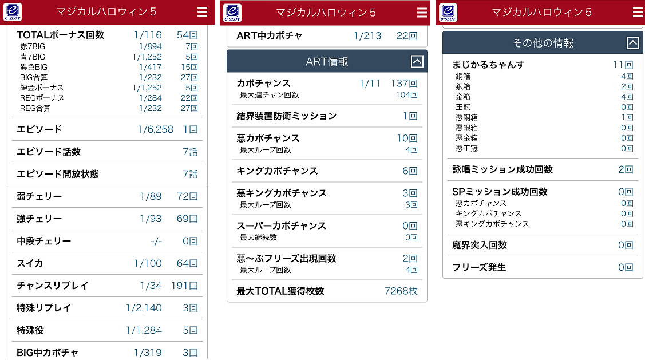Tap マジカルハロウィン5 title in left panel
645x360 pixels.
pyautogui.click(x=106, y=12)
